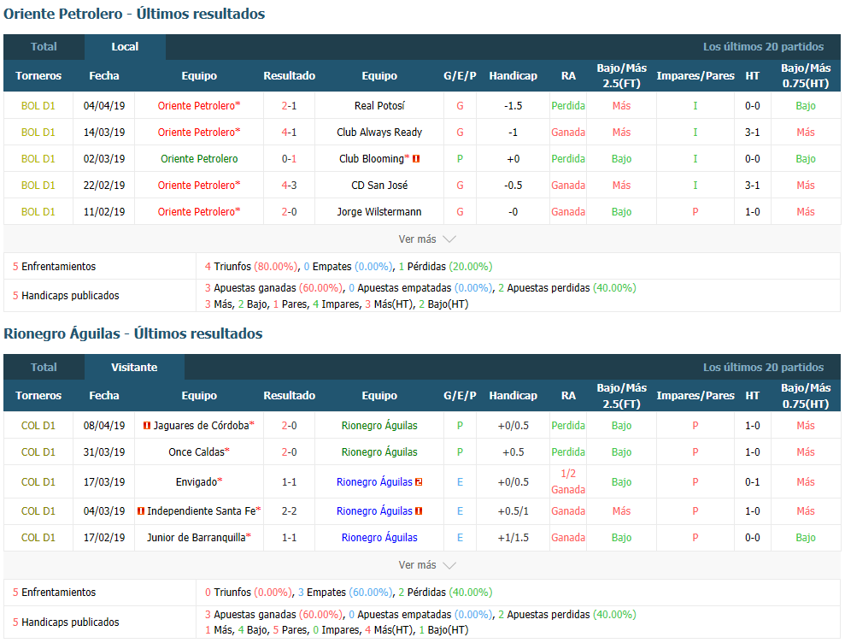The width and height of the screenshot is (845, 643).
Task: Click result 2-2 against Independiente Santa Fe
Action: [289, 510]
